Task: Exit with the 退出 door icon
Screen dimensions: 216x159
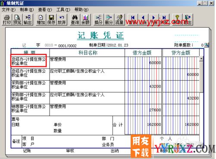Action: [188, 19]
